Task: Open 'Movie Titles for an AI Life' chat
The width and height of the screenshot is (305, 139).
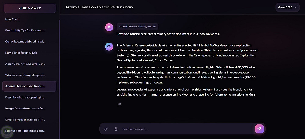Action: tap(21, 53)
